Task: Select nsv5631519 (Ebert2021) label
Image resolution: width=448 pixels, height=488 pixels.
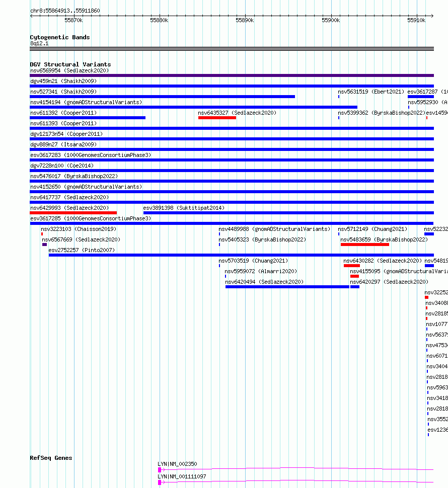Action: click(x=371, y=92)
